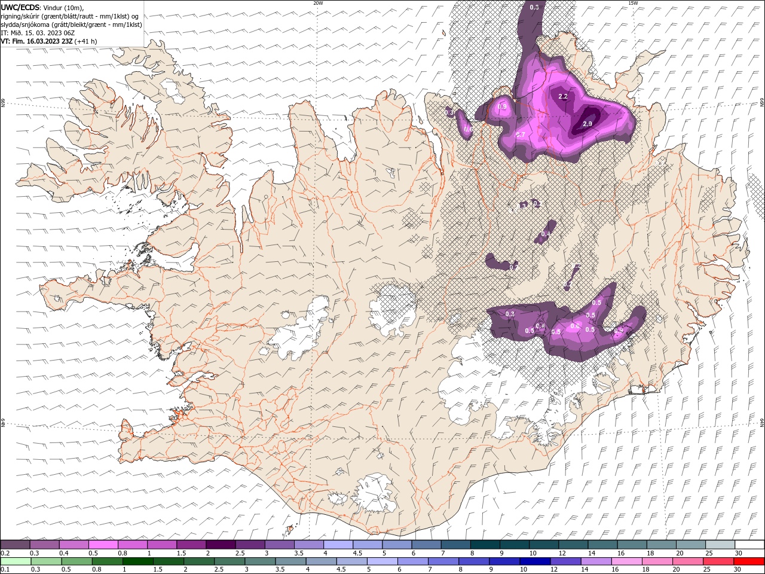Click the 20W longitude label
The height and width of the screenshot is (574, 765).
coord(318,3)
